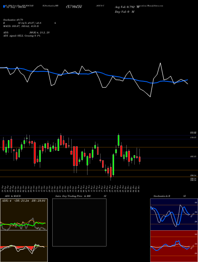The width and height of the screenshot is (198, 262).
Task: Open the MACD histogram chart thumbnail
Action: 24,246
